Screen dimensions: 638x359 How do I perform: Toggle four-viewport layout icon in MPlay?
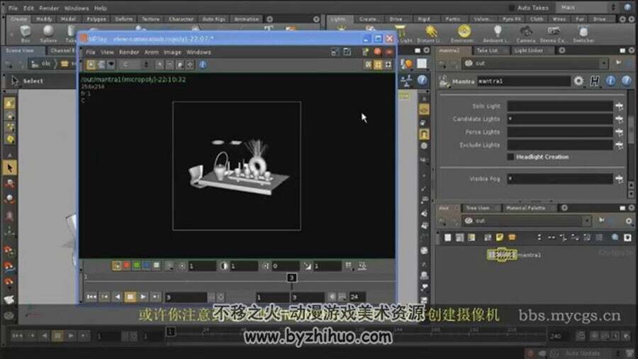(x=378, y=65)
